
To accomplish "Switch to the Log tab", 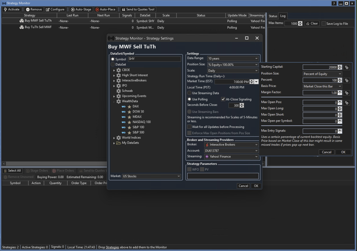I will pos(283,16).
